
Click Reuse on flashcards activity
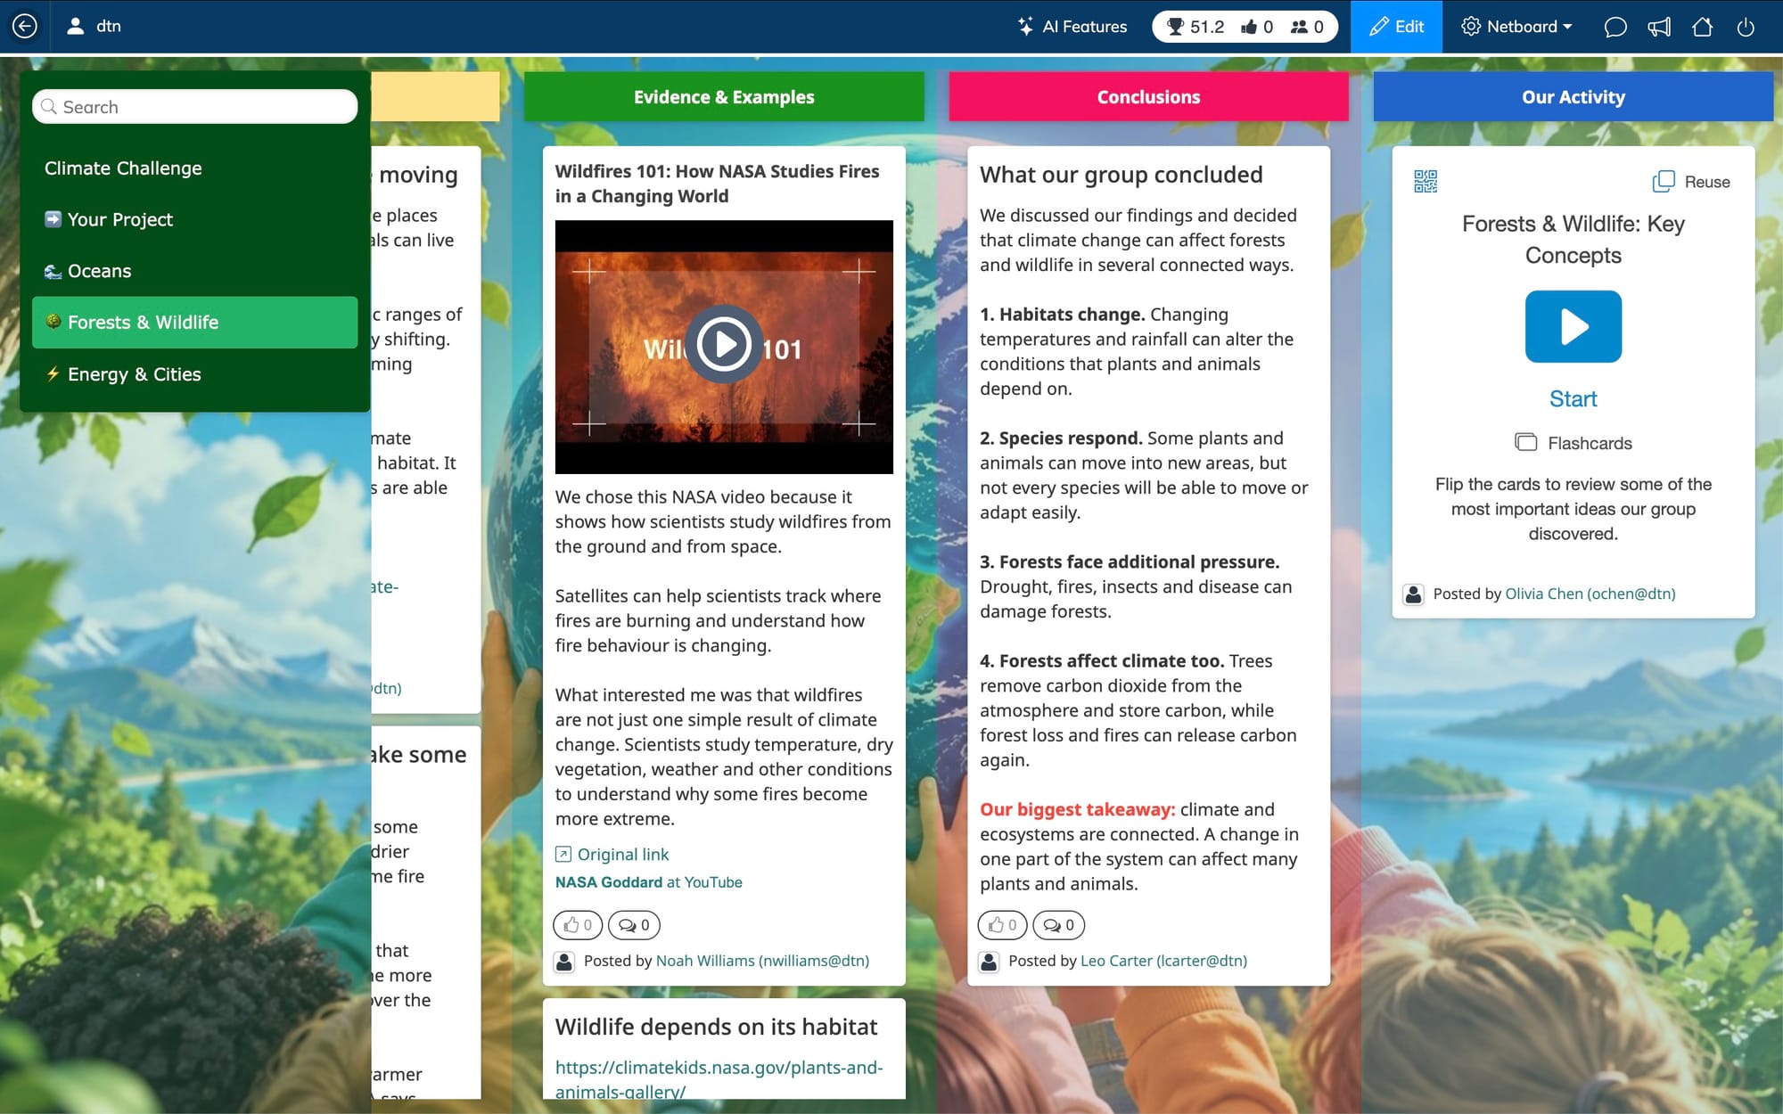click(x=1691, y=182)
